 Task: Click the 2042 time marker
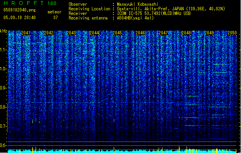pyautogui.click(x=49, y=33)
